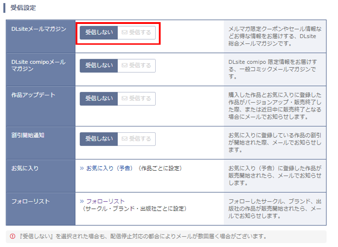Click the 購入した作品とお気に入り description text
The width and height of the screenshot is (338, 247).
(x=275, y=106)
